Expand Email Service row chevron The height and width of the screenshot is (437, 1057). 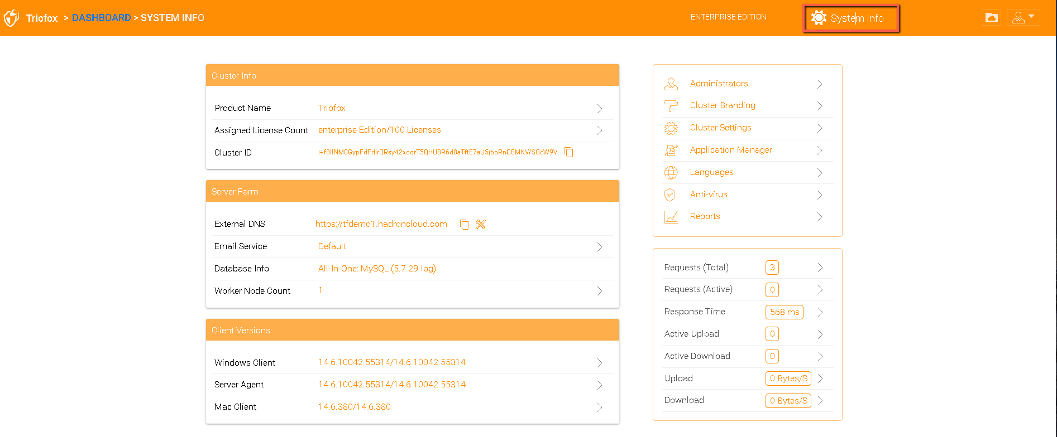point(599,247)
